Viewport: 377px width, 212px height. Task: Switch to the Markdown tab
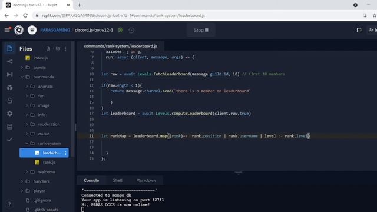(x=146, y=181)
